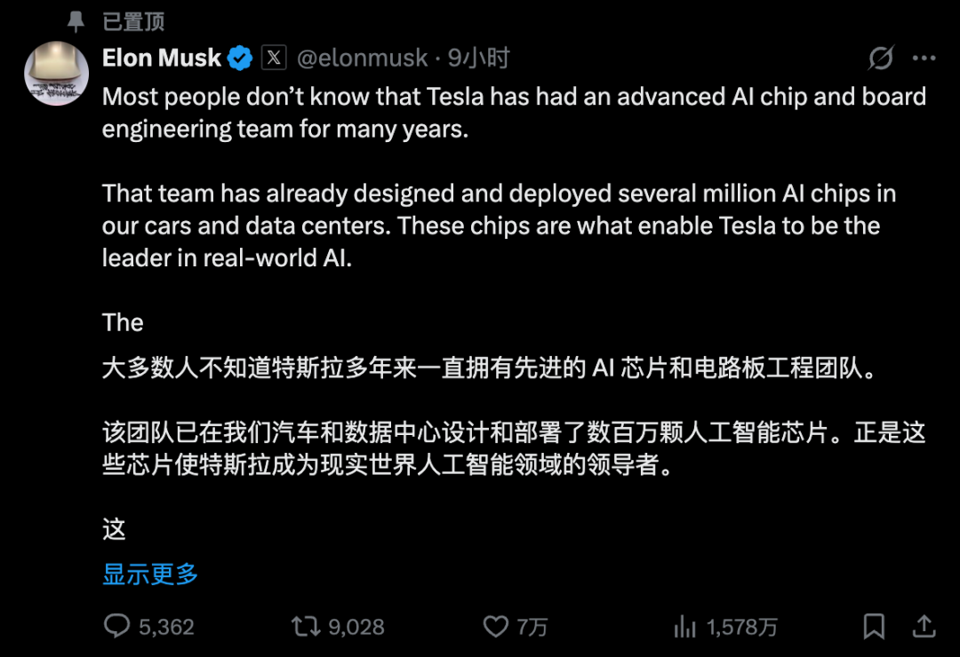The width and height of the screenshot is (960, 657).
Task: View post analytics via the views bar icon
Action: pos(684,627)
